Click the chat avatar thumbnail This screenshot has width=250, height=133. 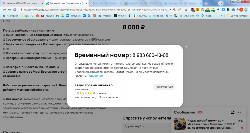coord(180,124)
